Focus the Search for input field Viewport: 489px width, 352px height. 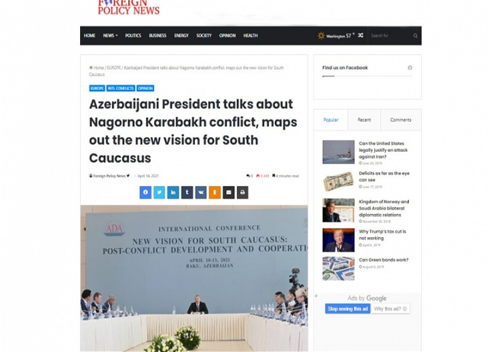coord(390,35)
